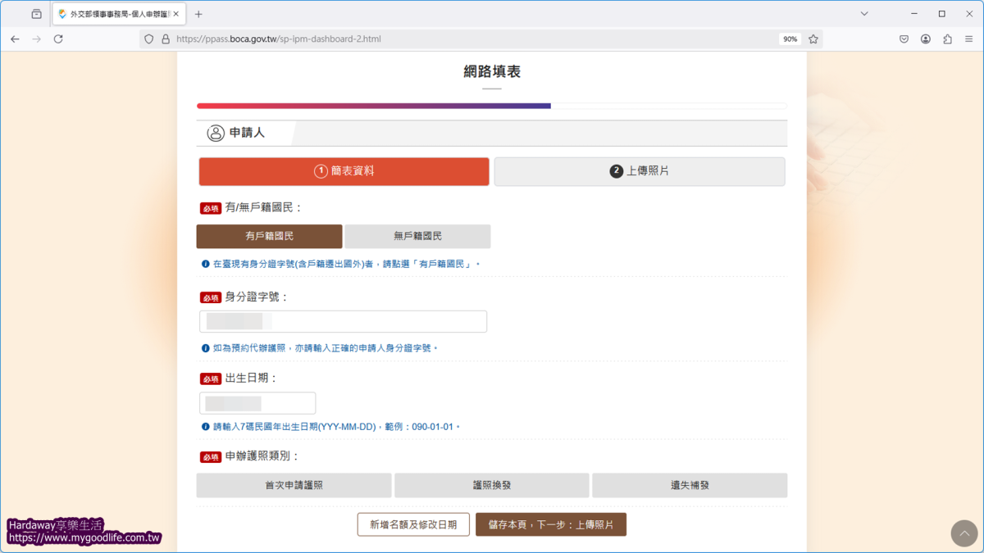Click the info icon beside 身分證字號 field
984x553 pixels.
(x=204, y=347)
